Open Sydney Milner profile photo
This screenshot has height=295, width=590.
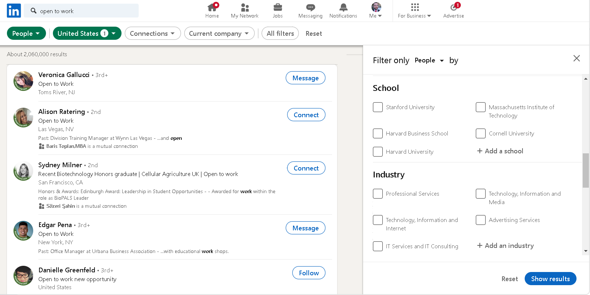(23, 171)
